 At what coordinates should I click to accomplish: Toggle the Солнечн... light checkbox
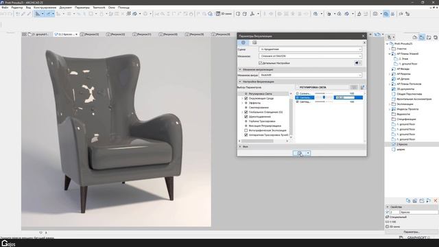tap(297, 93)
